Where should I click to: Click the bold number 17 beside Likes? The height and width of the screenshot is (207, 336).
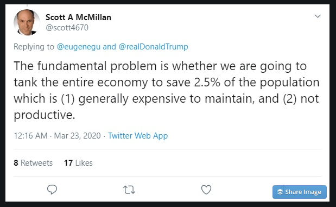68,163
